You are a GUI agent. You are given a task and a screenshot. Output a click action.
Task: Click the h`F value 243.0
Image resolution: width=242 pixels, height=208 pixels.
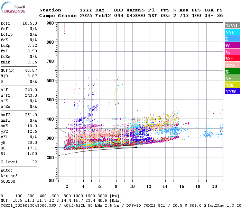(x=31, y=90)
